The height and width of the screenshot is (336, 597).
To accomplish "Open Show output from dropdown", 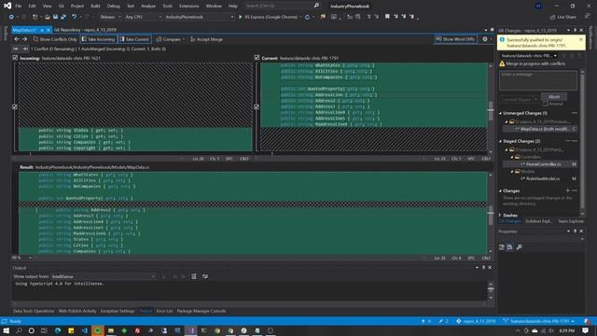I will [x=104, y=276].
